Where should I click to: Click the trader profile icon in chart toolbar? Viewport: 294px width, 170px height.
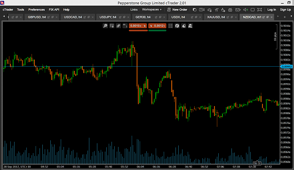coord(191,26)
